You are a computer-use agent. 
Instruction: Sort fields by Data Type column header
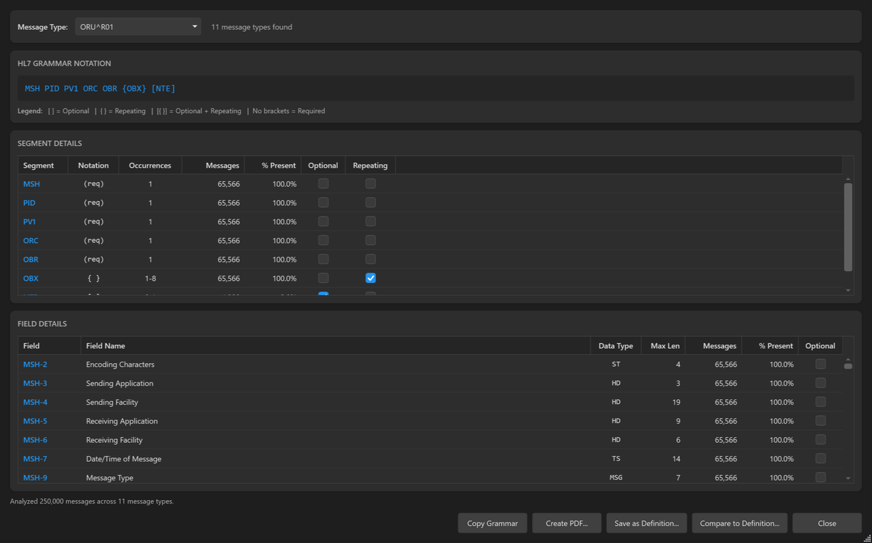(616, 346)
